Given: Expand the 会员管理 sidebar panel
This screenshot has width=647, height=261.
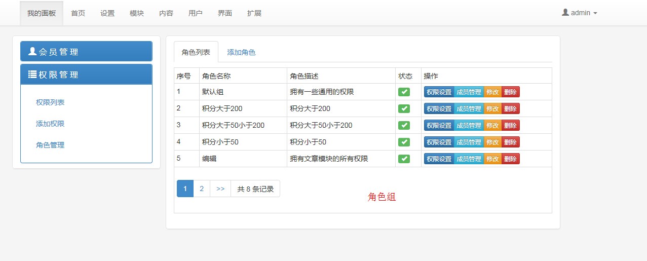Looking at the screenshot, I should 86,52.
